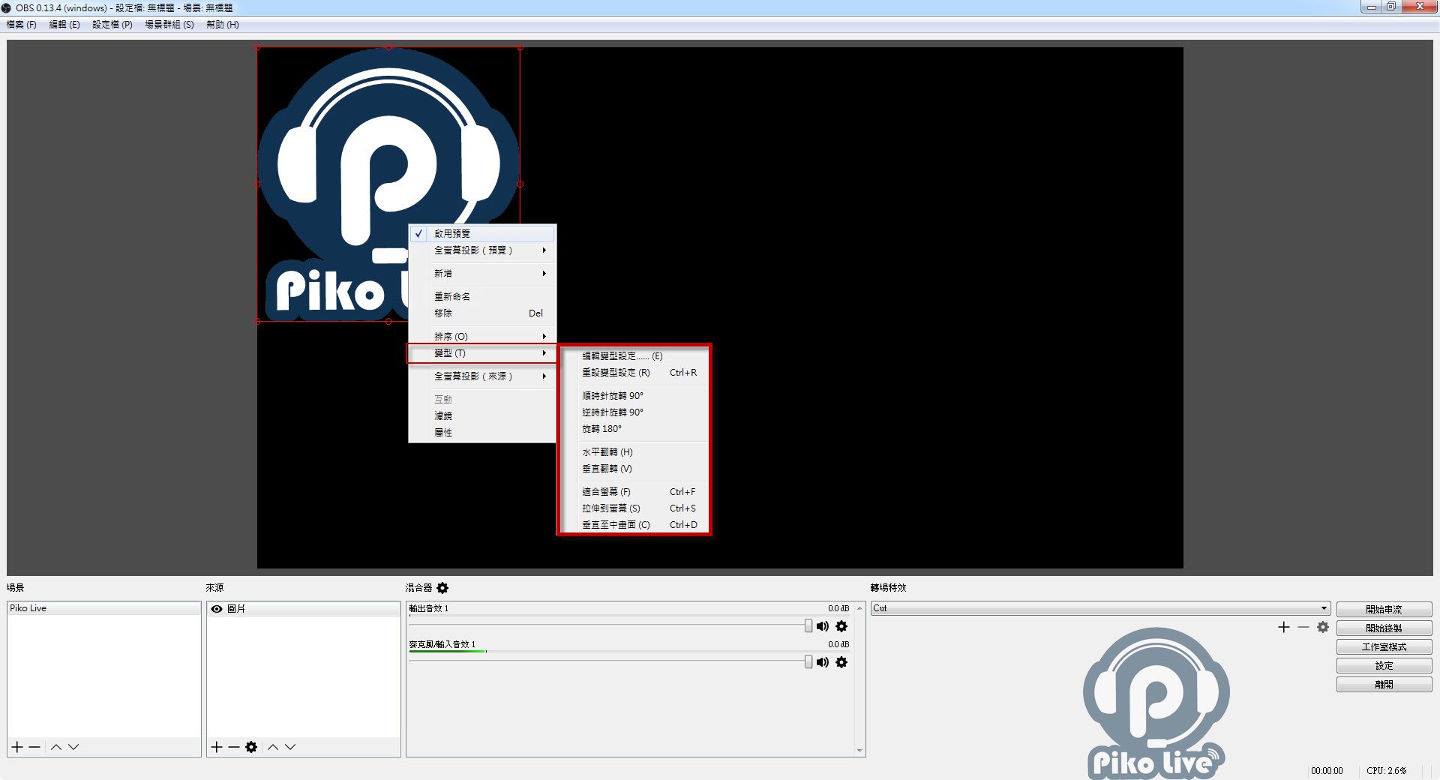Move source up with arrow icon
Viewport: 1440px width, 780px height.
[273, 747]
